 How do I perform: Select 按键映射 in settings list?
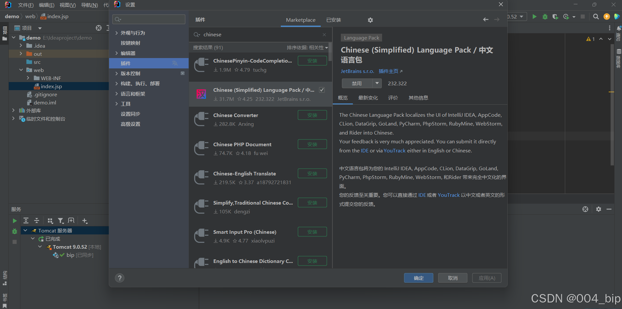131,43
